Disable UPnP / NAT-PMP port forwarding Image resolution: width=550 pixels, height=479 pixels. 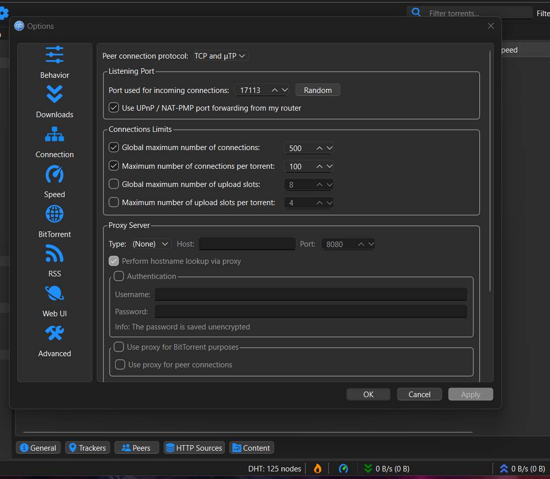pyautogui.click(x=114, y=108)
